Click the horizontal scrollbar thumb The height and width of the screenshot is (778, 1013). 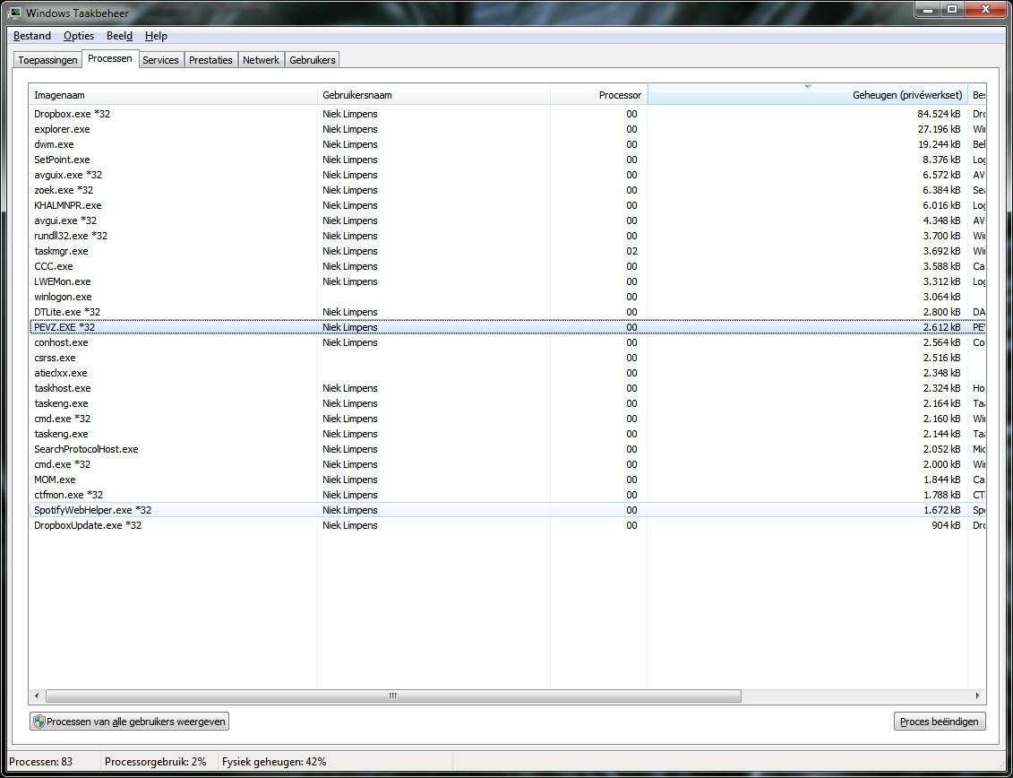393,696
